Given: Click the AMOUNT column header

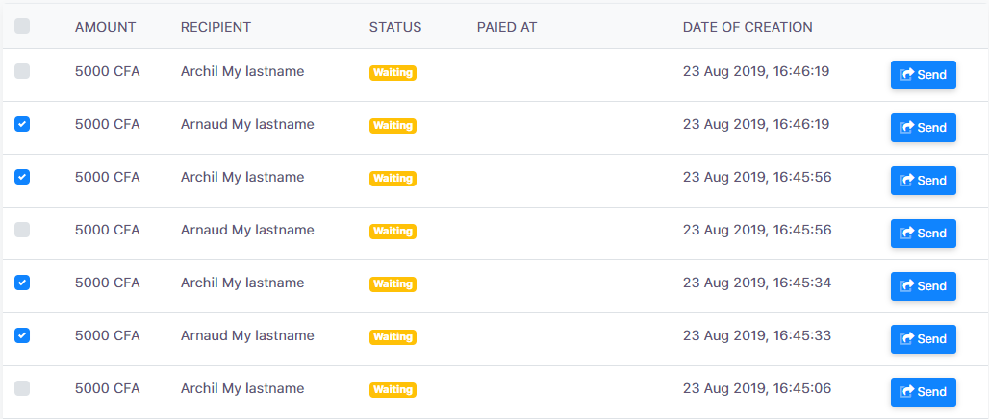Looking at the screenshot, I should (105, 27).
